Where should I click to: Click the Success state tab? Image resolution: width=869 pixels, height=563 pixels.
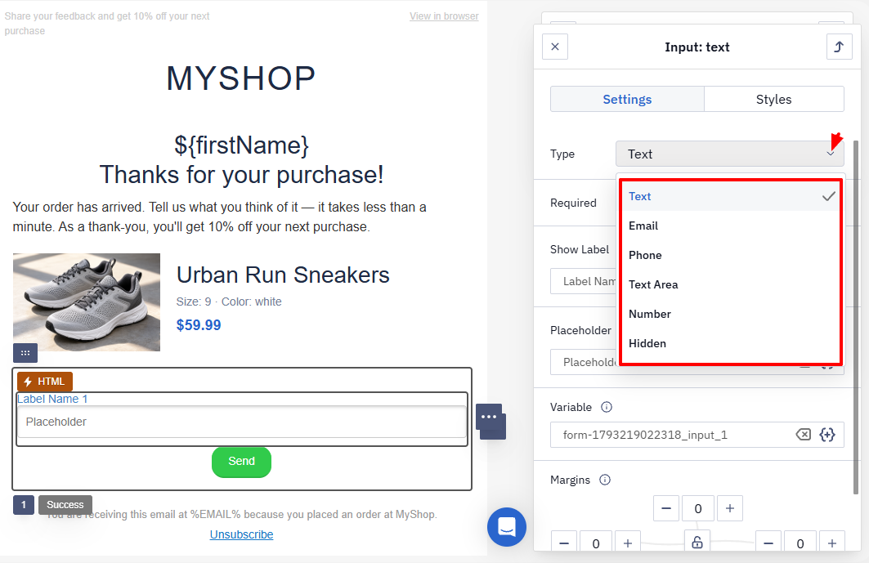(x=65, y=505)
